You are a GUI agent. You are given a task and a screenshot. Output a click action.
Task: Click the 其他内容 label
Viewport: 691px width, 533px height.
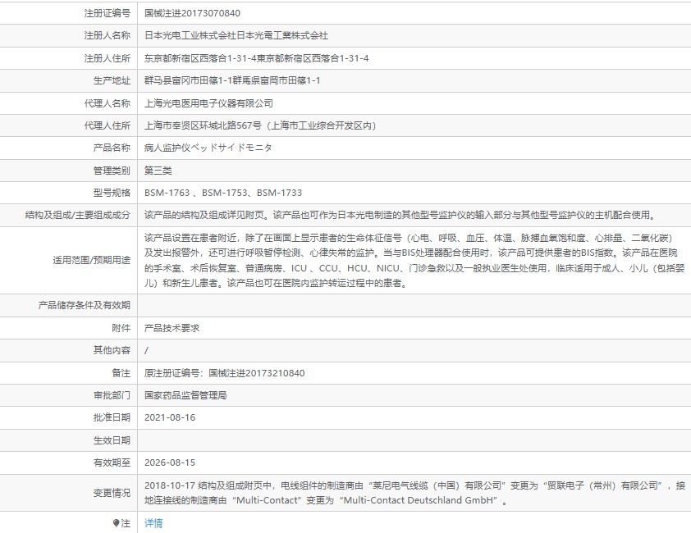112,350
